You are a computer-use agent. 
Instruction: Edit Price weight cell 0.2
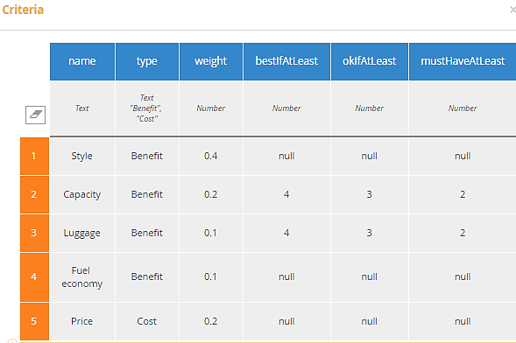pyautogui.click(x=211, y=321)
